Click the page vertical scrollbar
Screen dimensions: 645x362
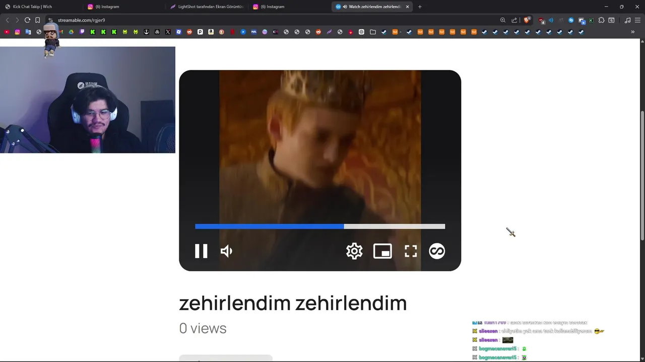tap(642, 176)
